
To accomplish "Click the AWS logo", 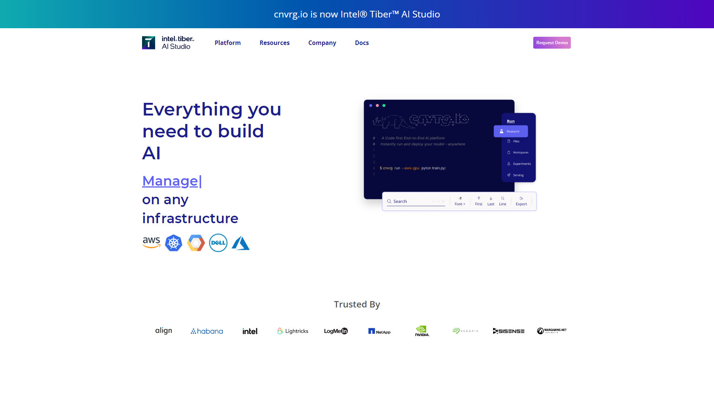I will pos(151,243).
